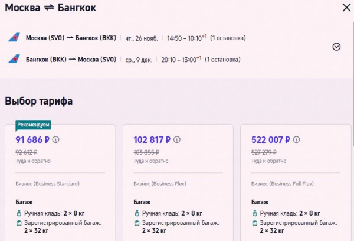Click airline logo of Москва (SVO) → Бангкок flight

[14, 37]
